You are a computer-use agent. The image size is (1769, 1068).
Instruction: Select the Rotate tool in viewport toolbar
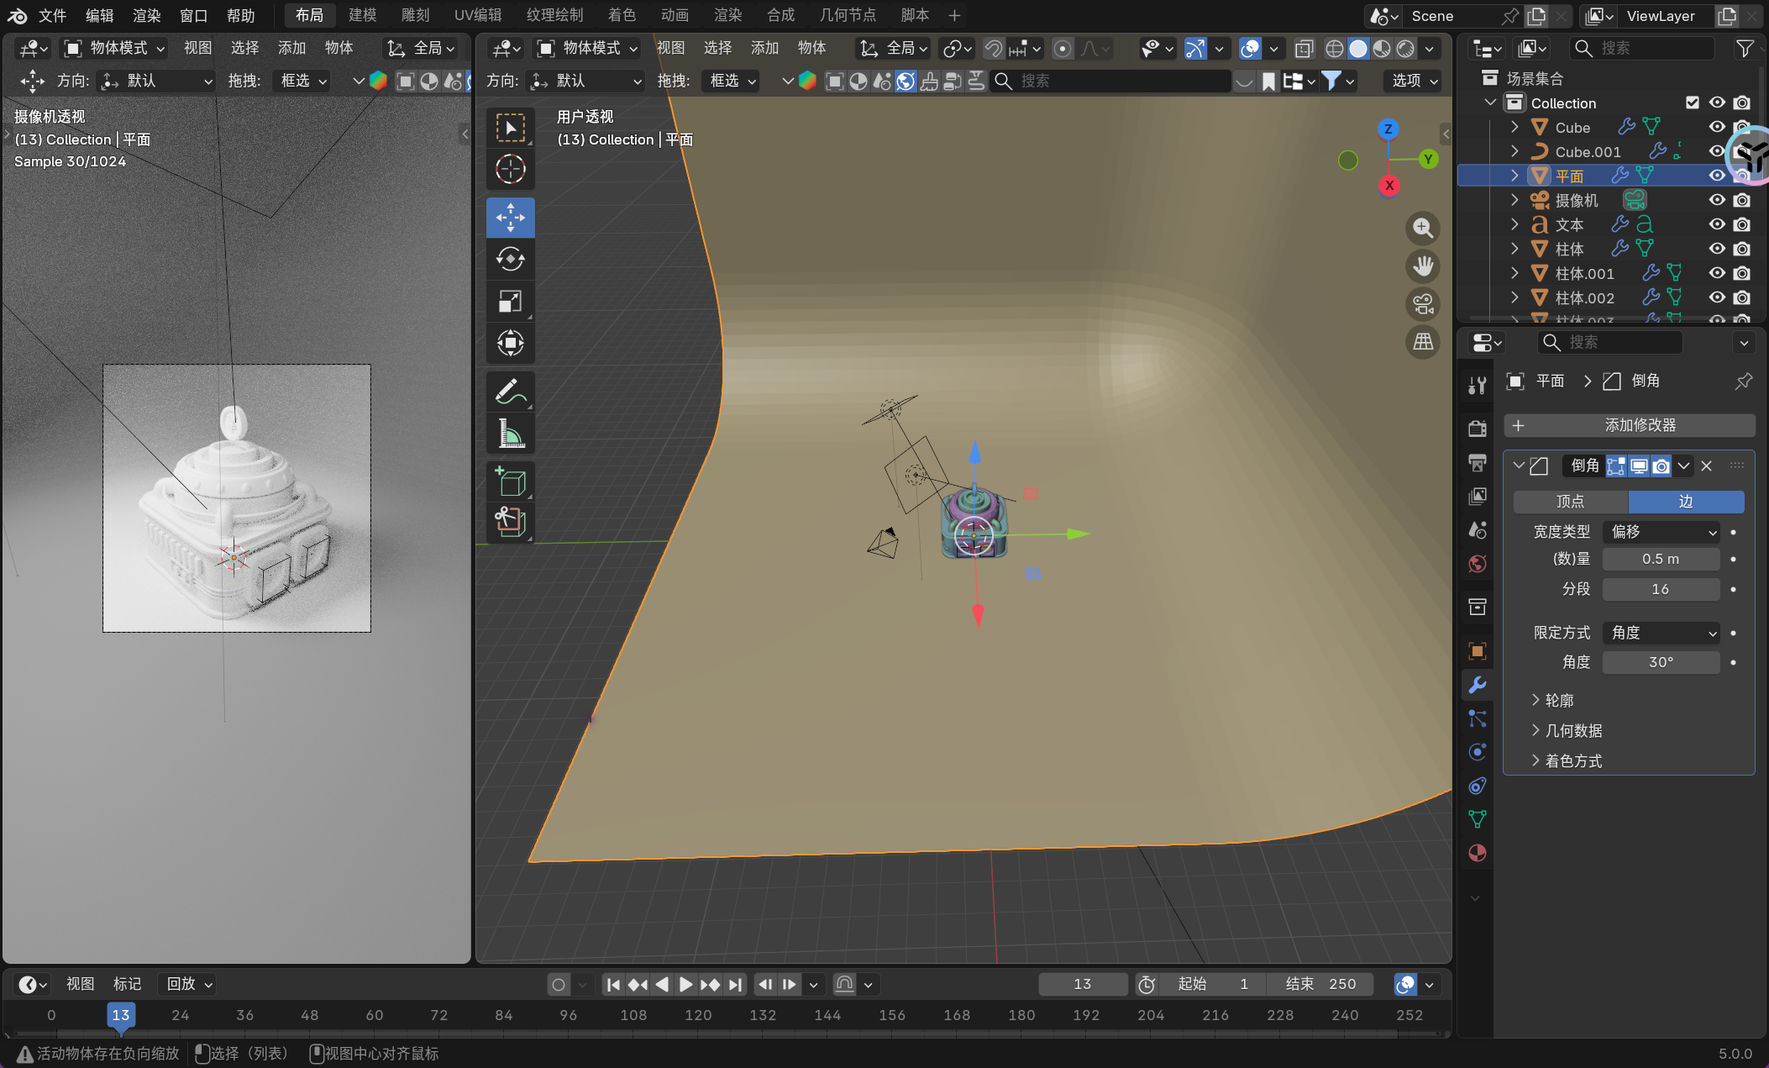pos(510,260)
